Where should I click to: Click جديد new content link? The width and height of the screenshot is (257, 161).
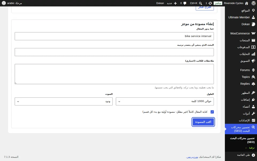(x=169, y=3)
